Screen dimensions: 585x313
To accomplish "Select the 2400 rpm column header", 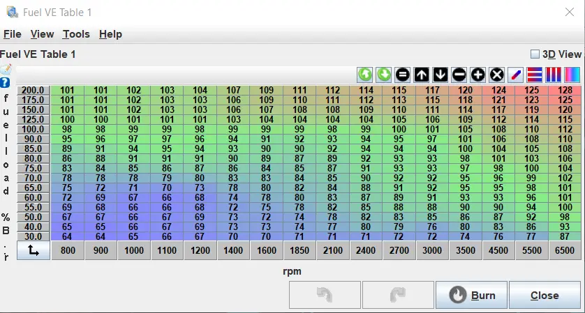I will (366, 250).
